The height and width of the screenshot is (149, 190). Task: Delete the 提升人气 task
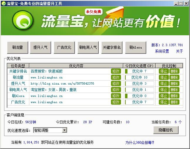174,83
